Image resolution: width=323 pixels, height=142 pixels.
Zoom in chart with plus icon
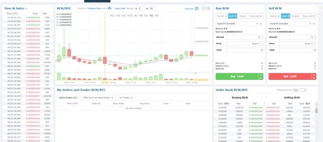pos(208,9)
